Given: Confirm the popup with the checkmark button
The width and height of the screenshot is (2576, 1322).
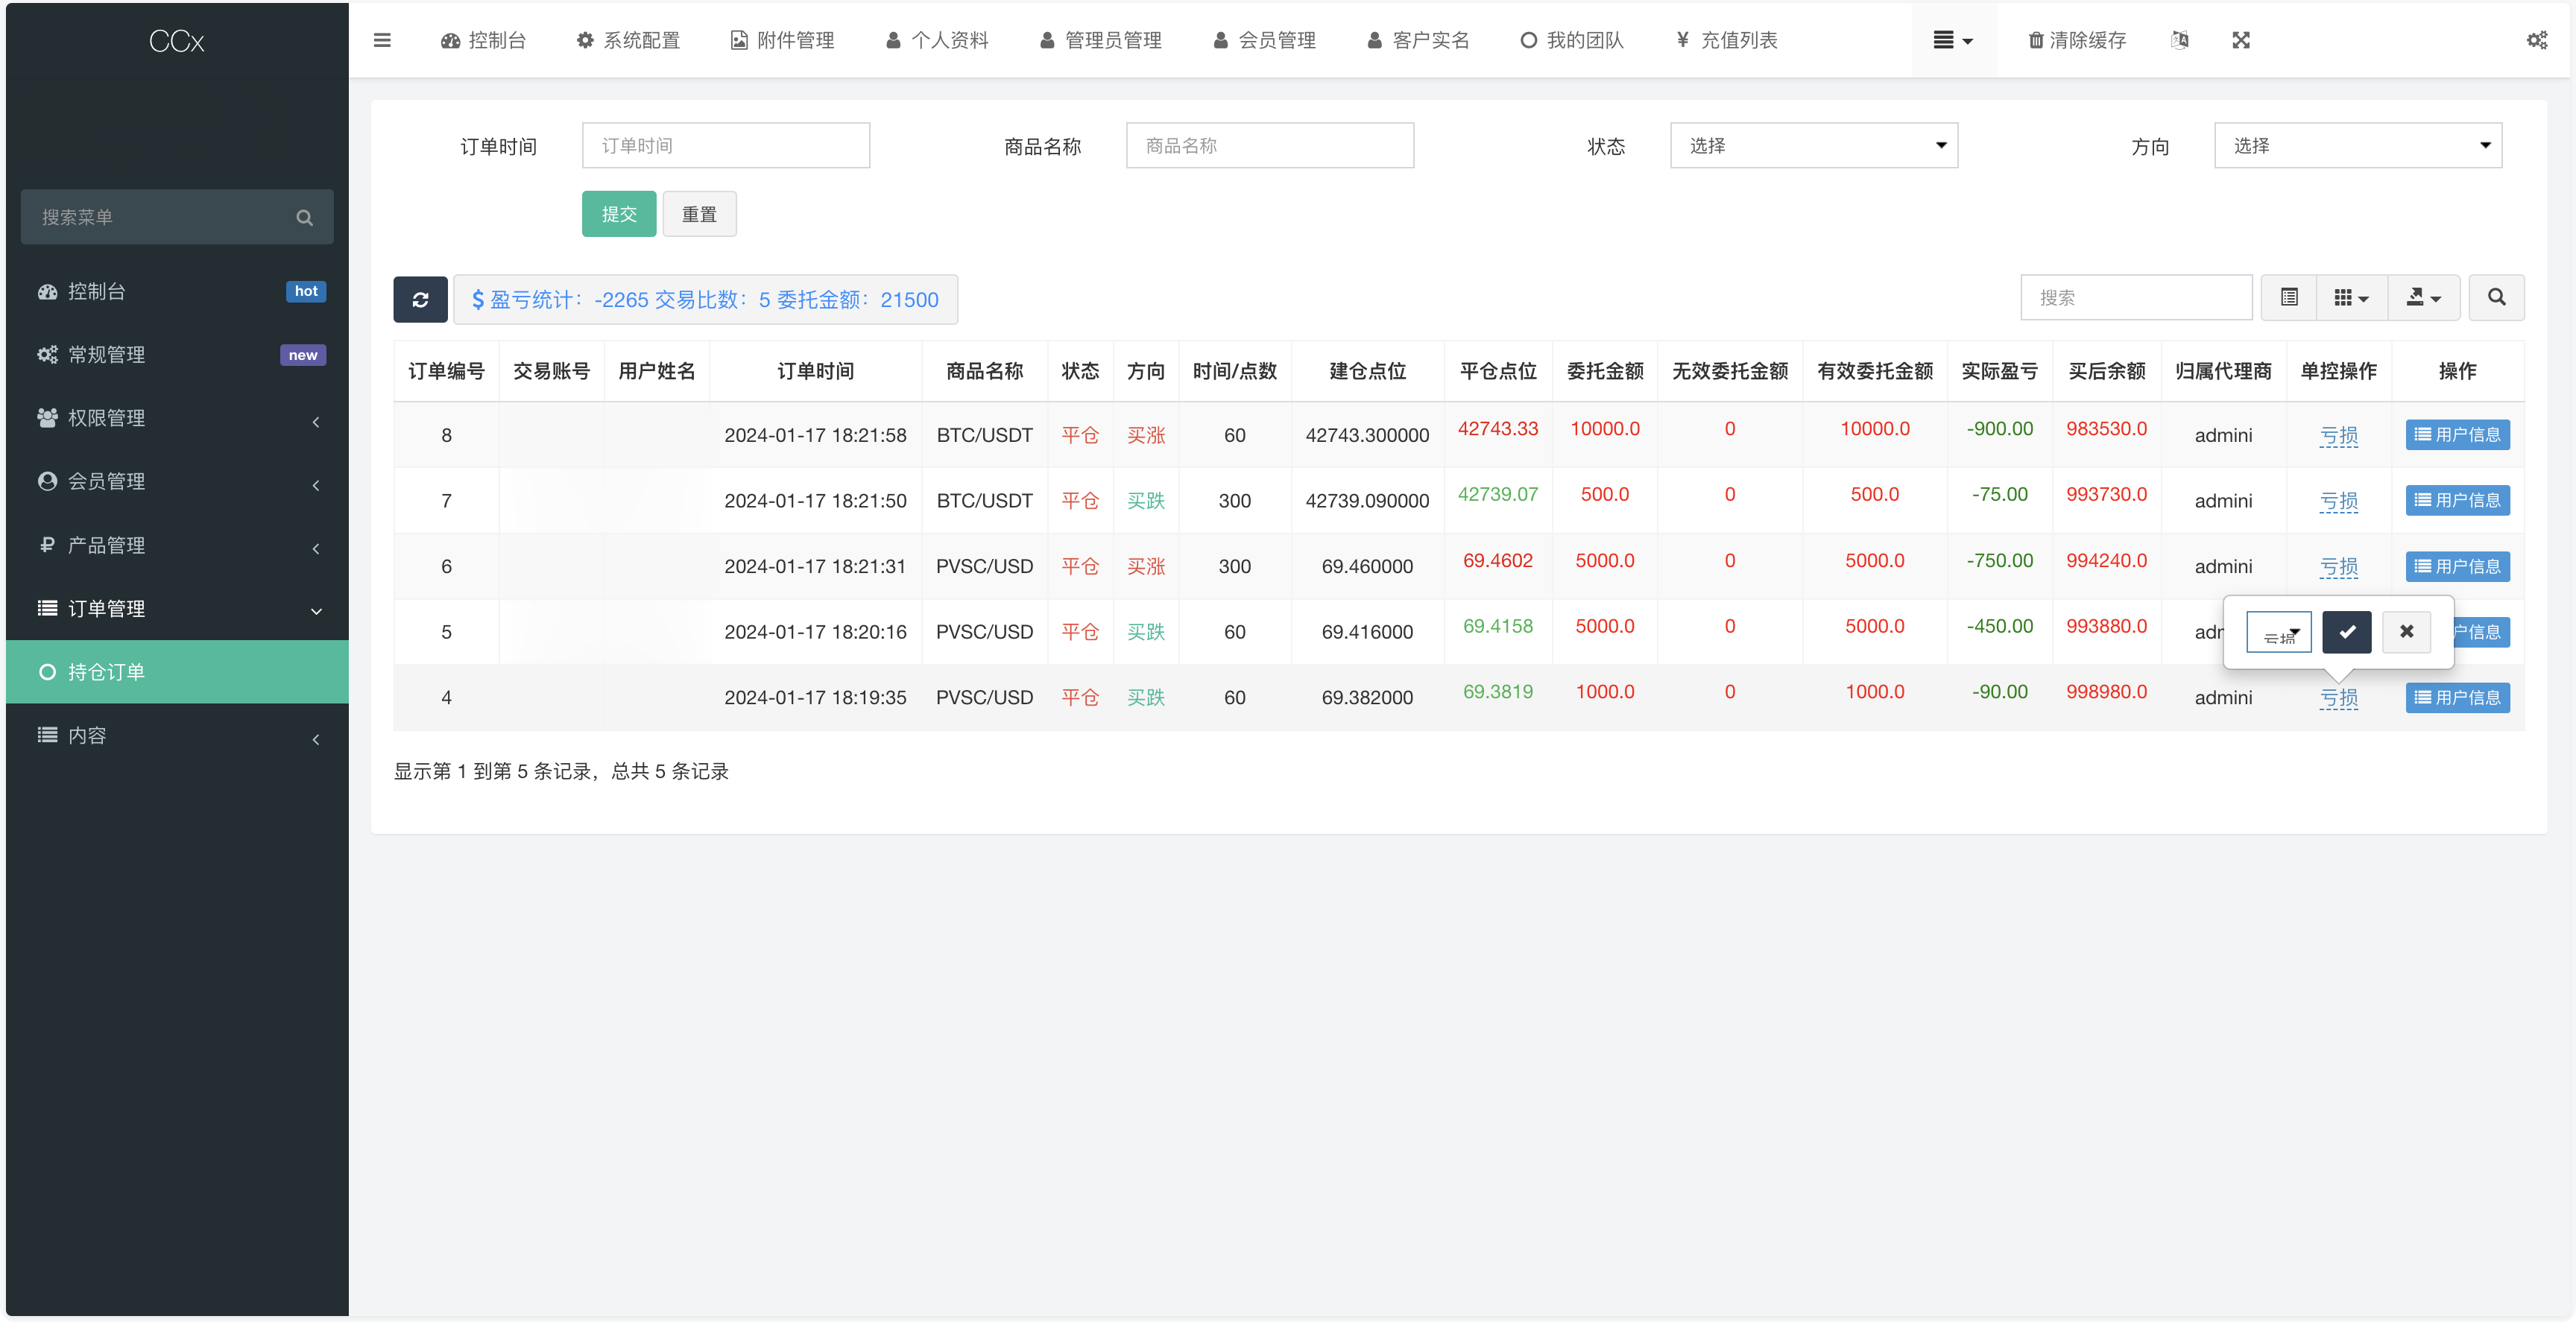Looking at the screenshot, I should [x=2346, y=632].
